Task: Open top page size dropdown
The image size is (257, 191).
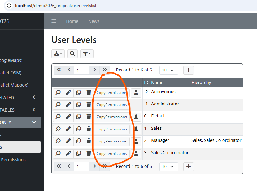Action: 169,70
